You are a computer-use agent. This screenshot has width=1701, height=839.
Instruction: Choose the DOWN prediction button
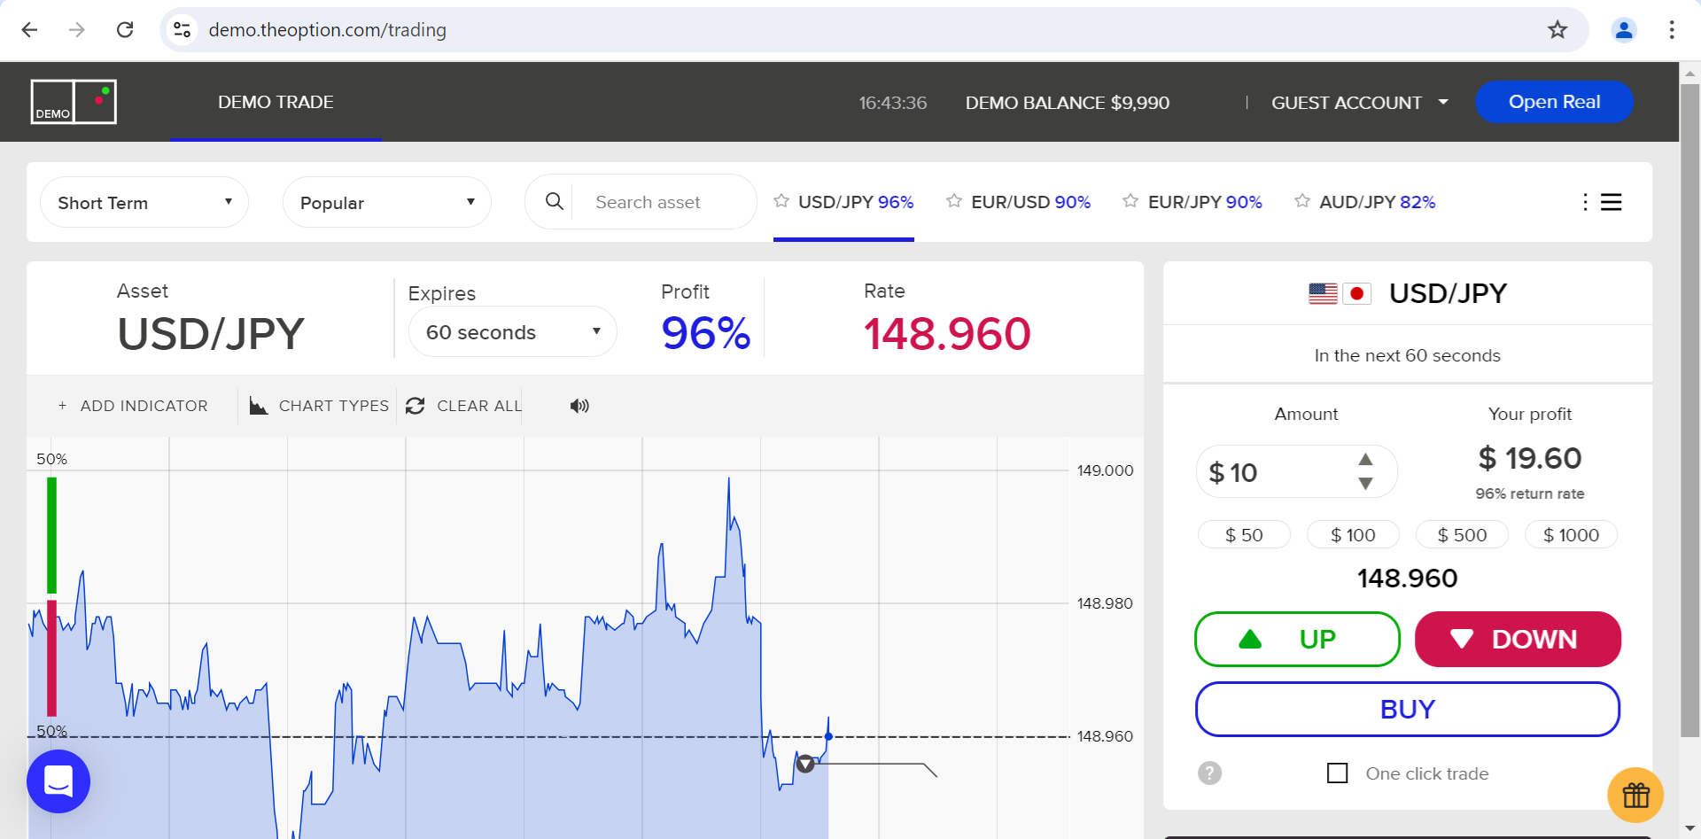1518,639
